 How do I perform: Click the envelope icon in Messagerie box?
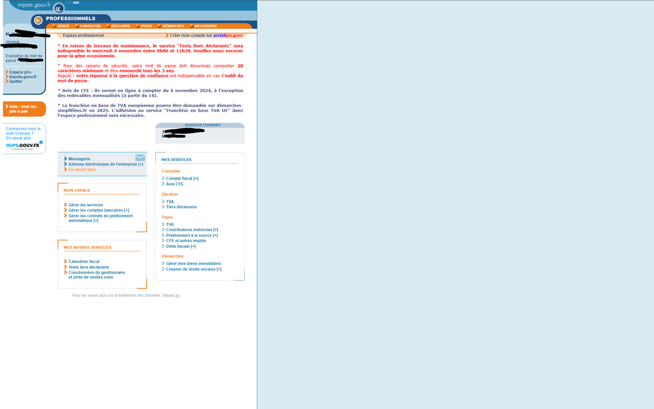tap(140, 158)
